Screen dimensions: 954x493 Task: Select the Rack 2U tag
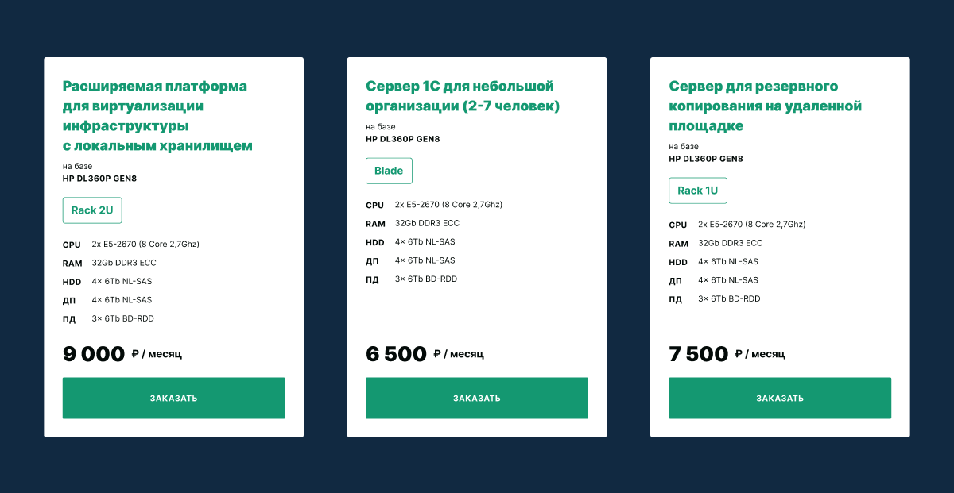(92, 210)
